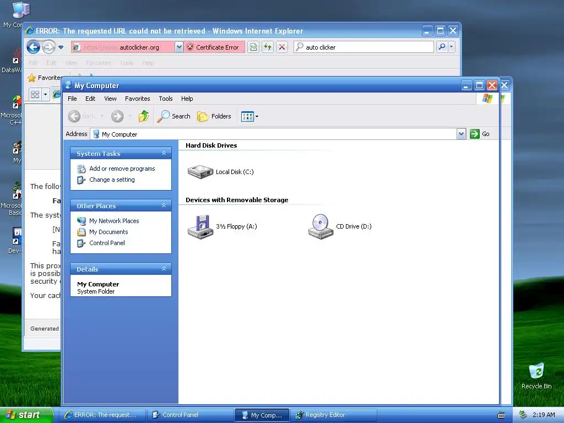Open Tools menu in My Computer
Screen dimensions: 564x423
(x=166, y=99)
